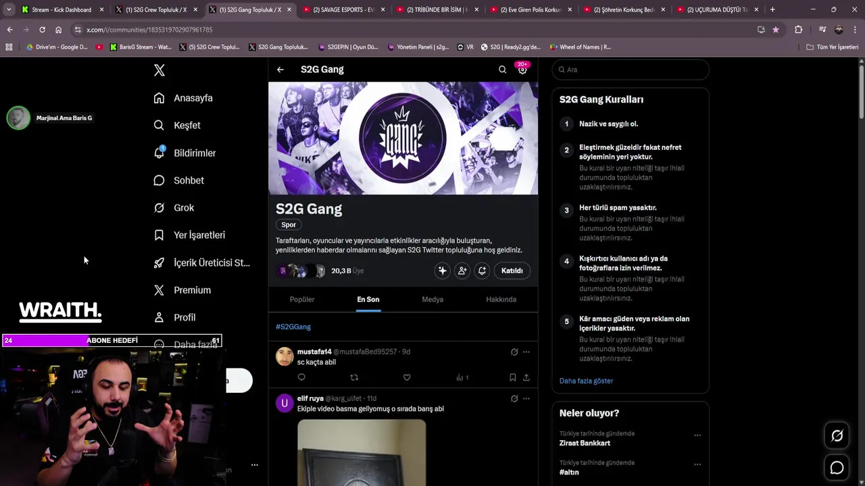Open Grok from the sidebar

pyautogui.click(x=174, y=208)
